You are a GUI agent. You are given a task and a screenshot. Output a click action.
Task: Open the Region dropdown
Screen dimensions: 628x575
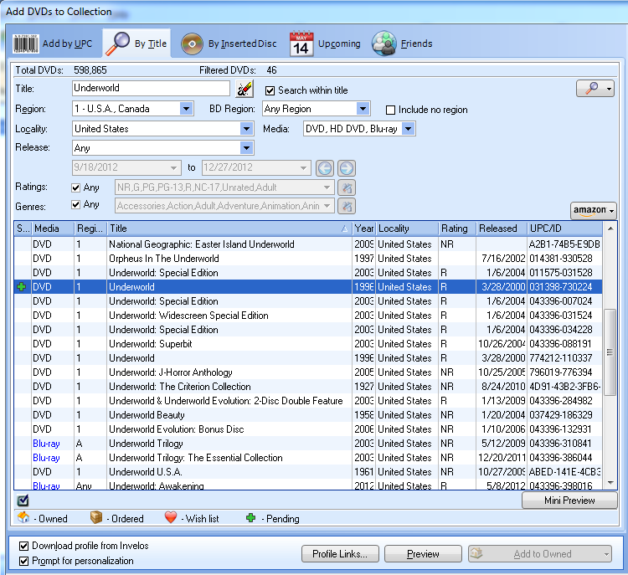coord(186,109)
